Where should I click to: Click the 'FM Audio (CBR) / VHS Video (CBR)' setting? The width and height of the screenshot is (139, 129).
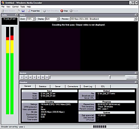(56, 104)
